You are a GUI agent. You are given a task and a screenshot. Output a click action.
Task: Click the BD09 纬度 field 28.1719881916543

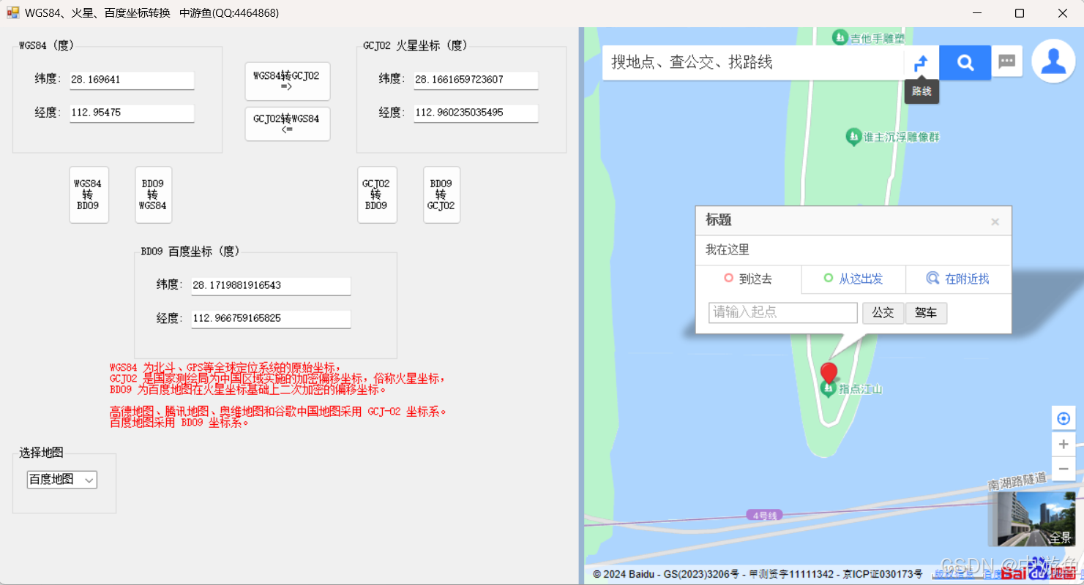point(271,285)
